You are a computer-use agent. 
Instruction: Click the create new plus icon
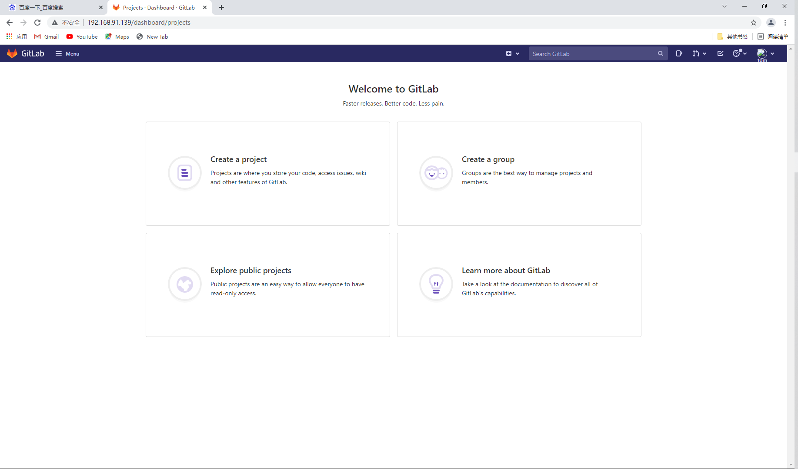pyautogui.click(x=508, y=53)
